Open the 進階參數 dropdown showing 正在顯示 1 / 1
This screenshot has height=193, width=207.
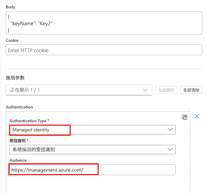(79, 90)
